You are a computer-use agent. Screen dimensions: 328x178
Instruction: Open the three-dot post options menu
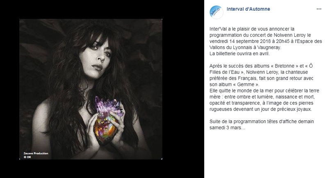[x=319, y=9]
